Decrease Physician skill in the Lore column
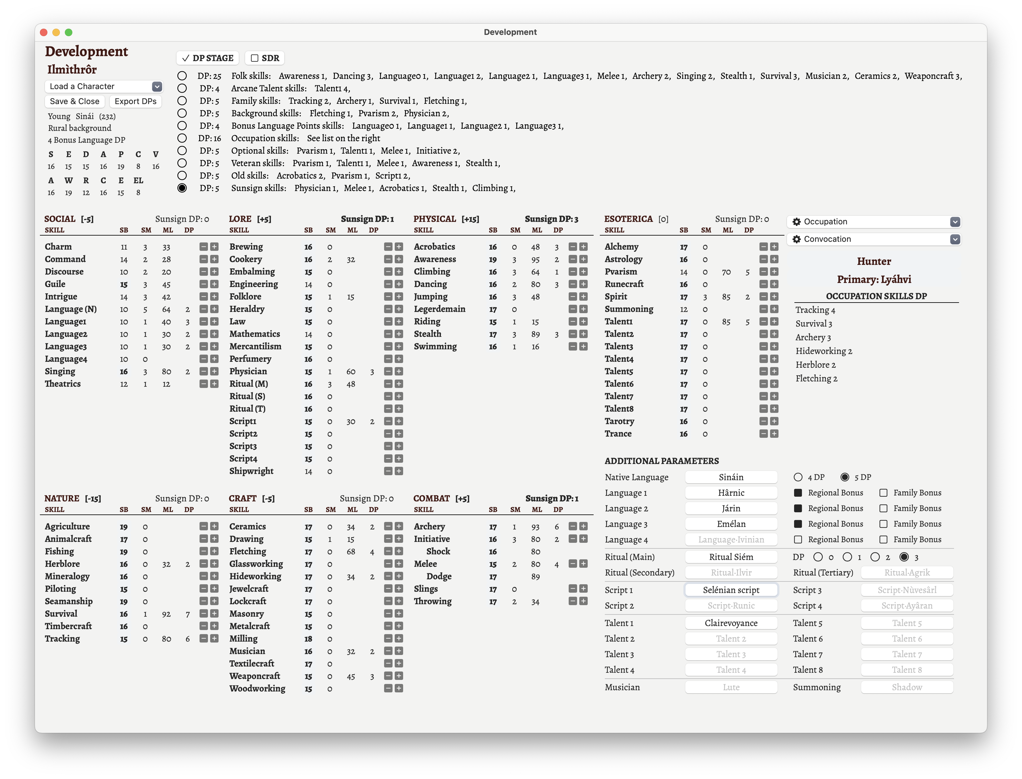Viewport: 1022px width, 779px height. [x=388, y=371]
